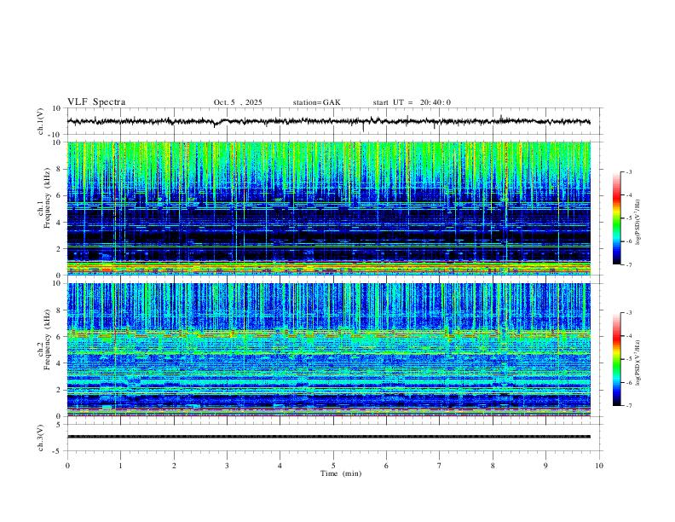
Task: Click inside the ch.1 spectrogram panel
Action: [x=328, y=208]
